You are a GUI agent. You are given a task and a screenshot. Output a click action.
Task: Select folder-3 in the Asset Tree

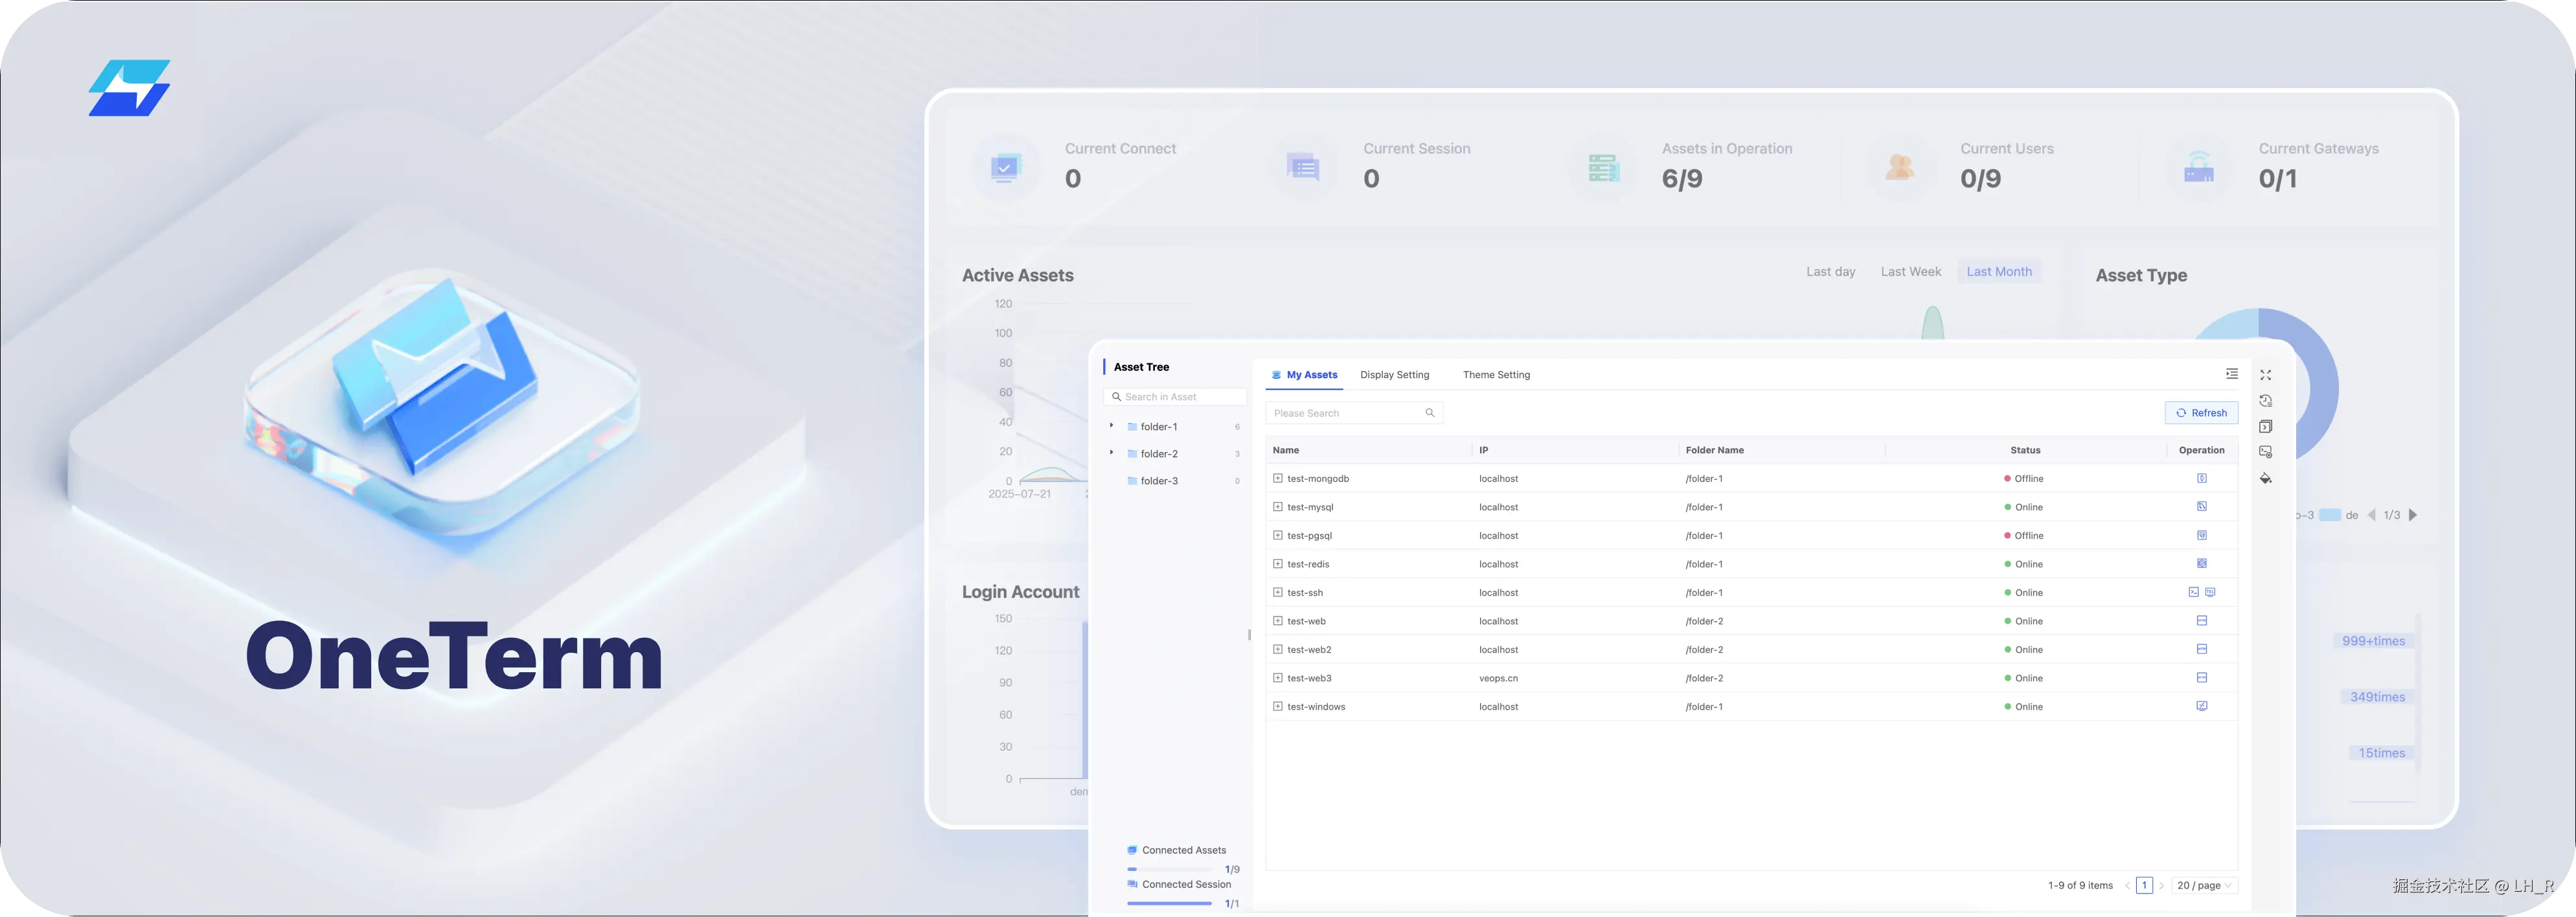[1159, 481]
